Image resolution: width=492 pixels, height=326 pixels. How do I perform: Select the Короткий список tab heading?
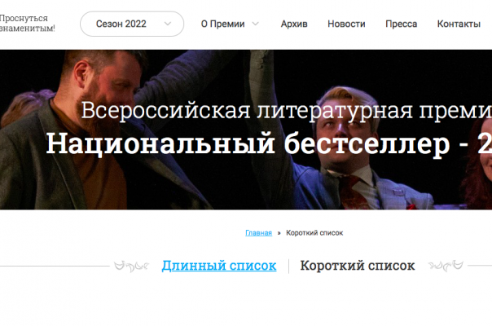tap(358, 266)
